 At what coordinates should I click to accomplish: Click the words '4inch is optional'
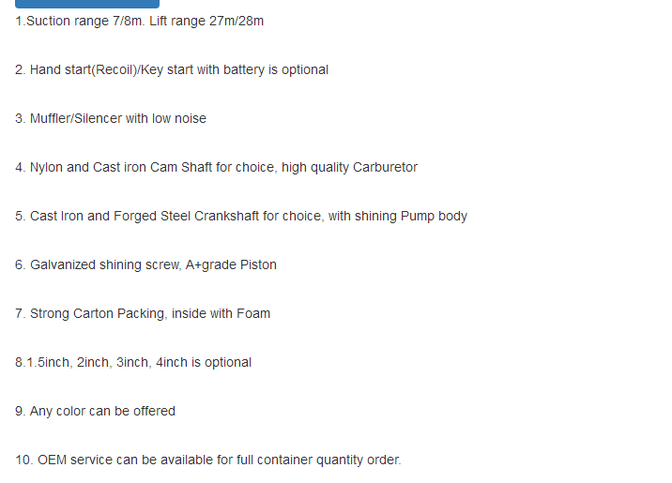tap(204, 363)
